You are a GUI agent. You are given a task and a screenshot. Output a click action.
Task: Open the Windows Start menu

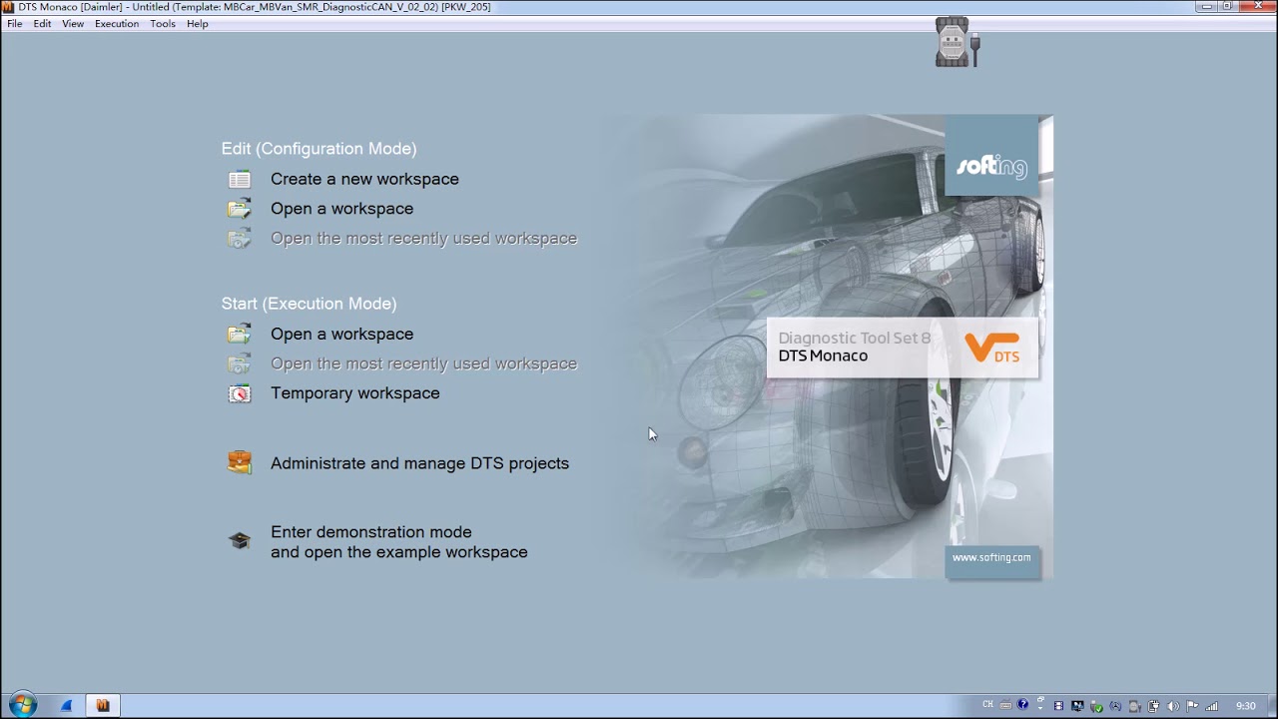click(x=22, y=705)
